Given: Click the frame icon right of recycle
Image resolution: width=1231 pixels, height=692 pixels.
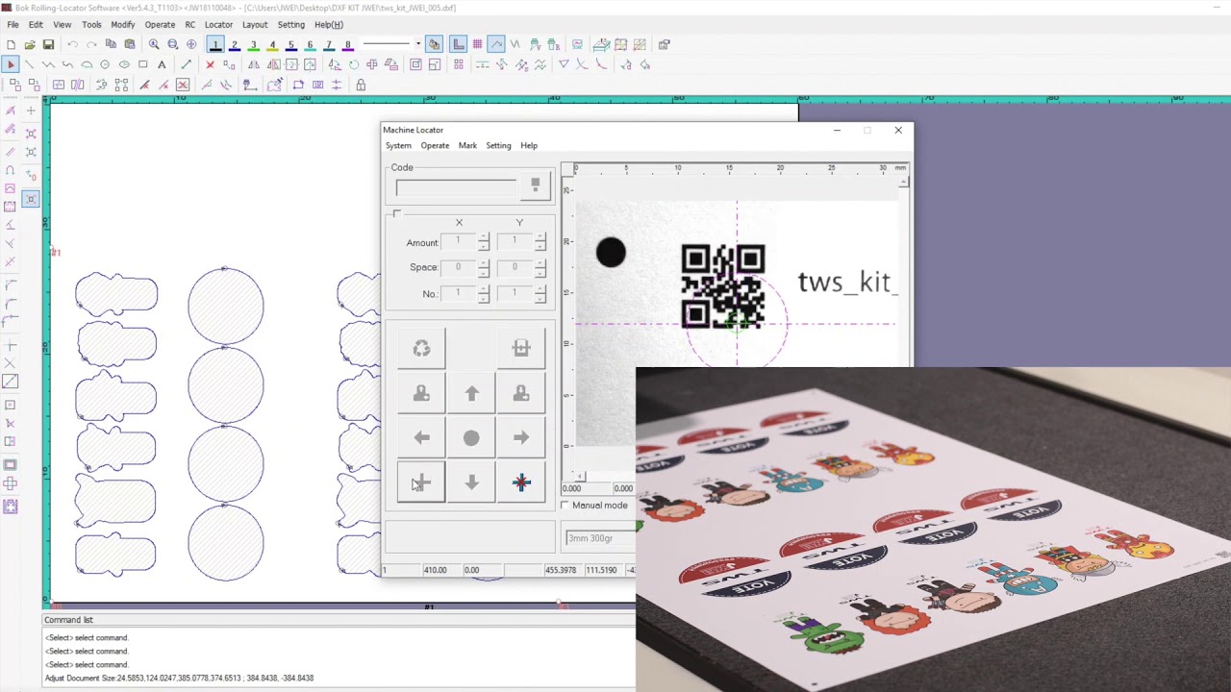Looking at the screenshot, I should pos(521,349).
